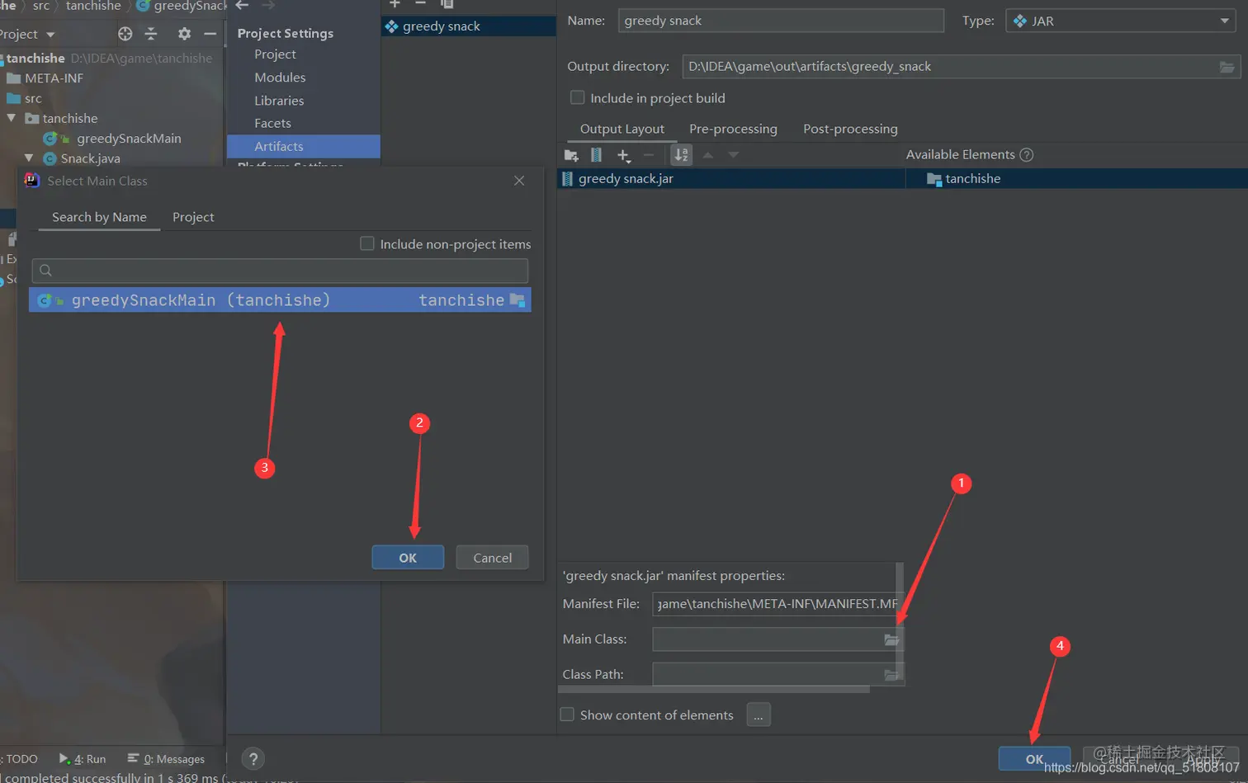Select Modules in Project Settings

coord(280,77)
